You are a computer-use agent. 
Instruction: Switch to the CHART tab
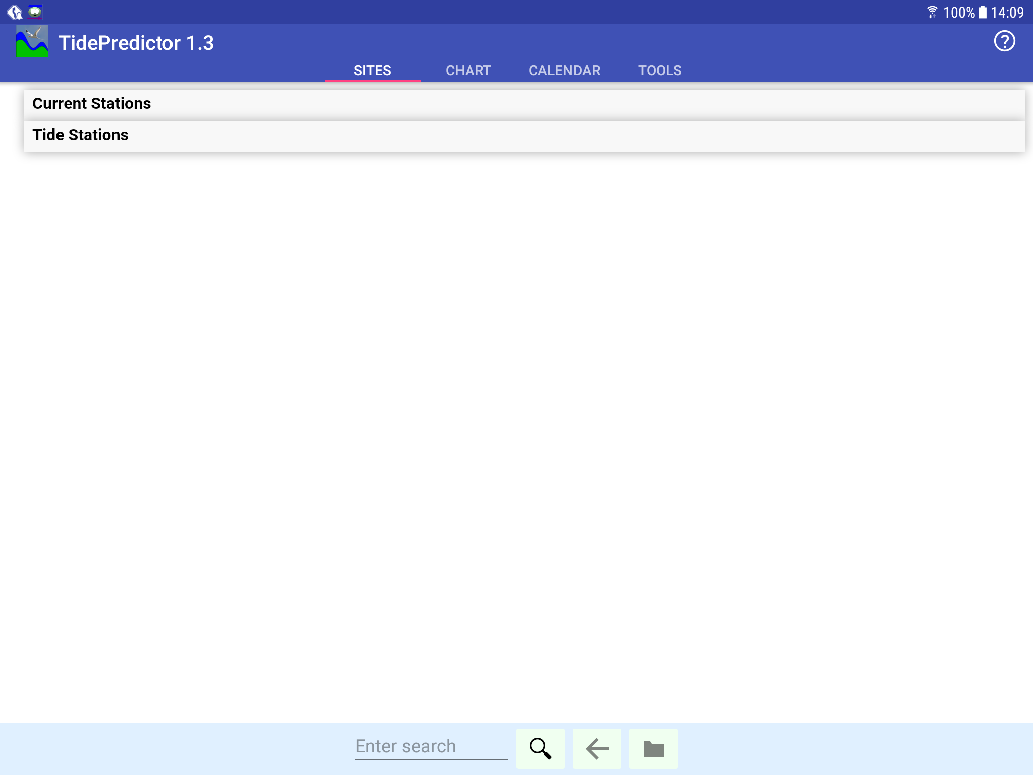pos(468,70)
